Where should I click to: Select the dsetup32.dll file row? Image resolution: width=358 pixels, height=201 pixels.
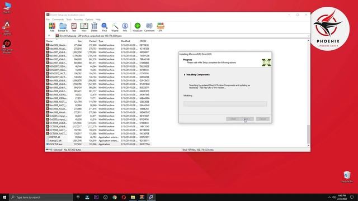98,141
